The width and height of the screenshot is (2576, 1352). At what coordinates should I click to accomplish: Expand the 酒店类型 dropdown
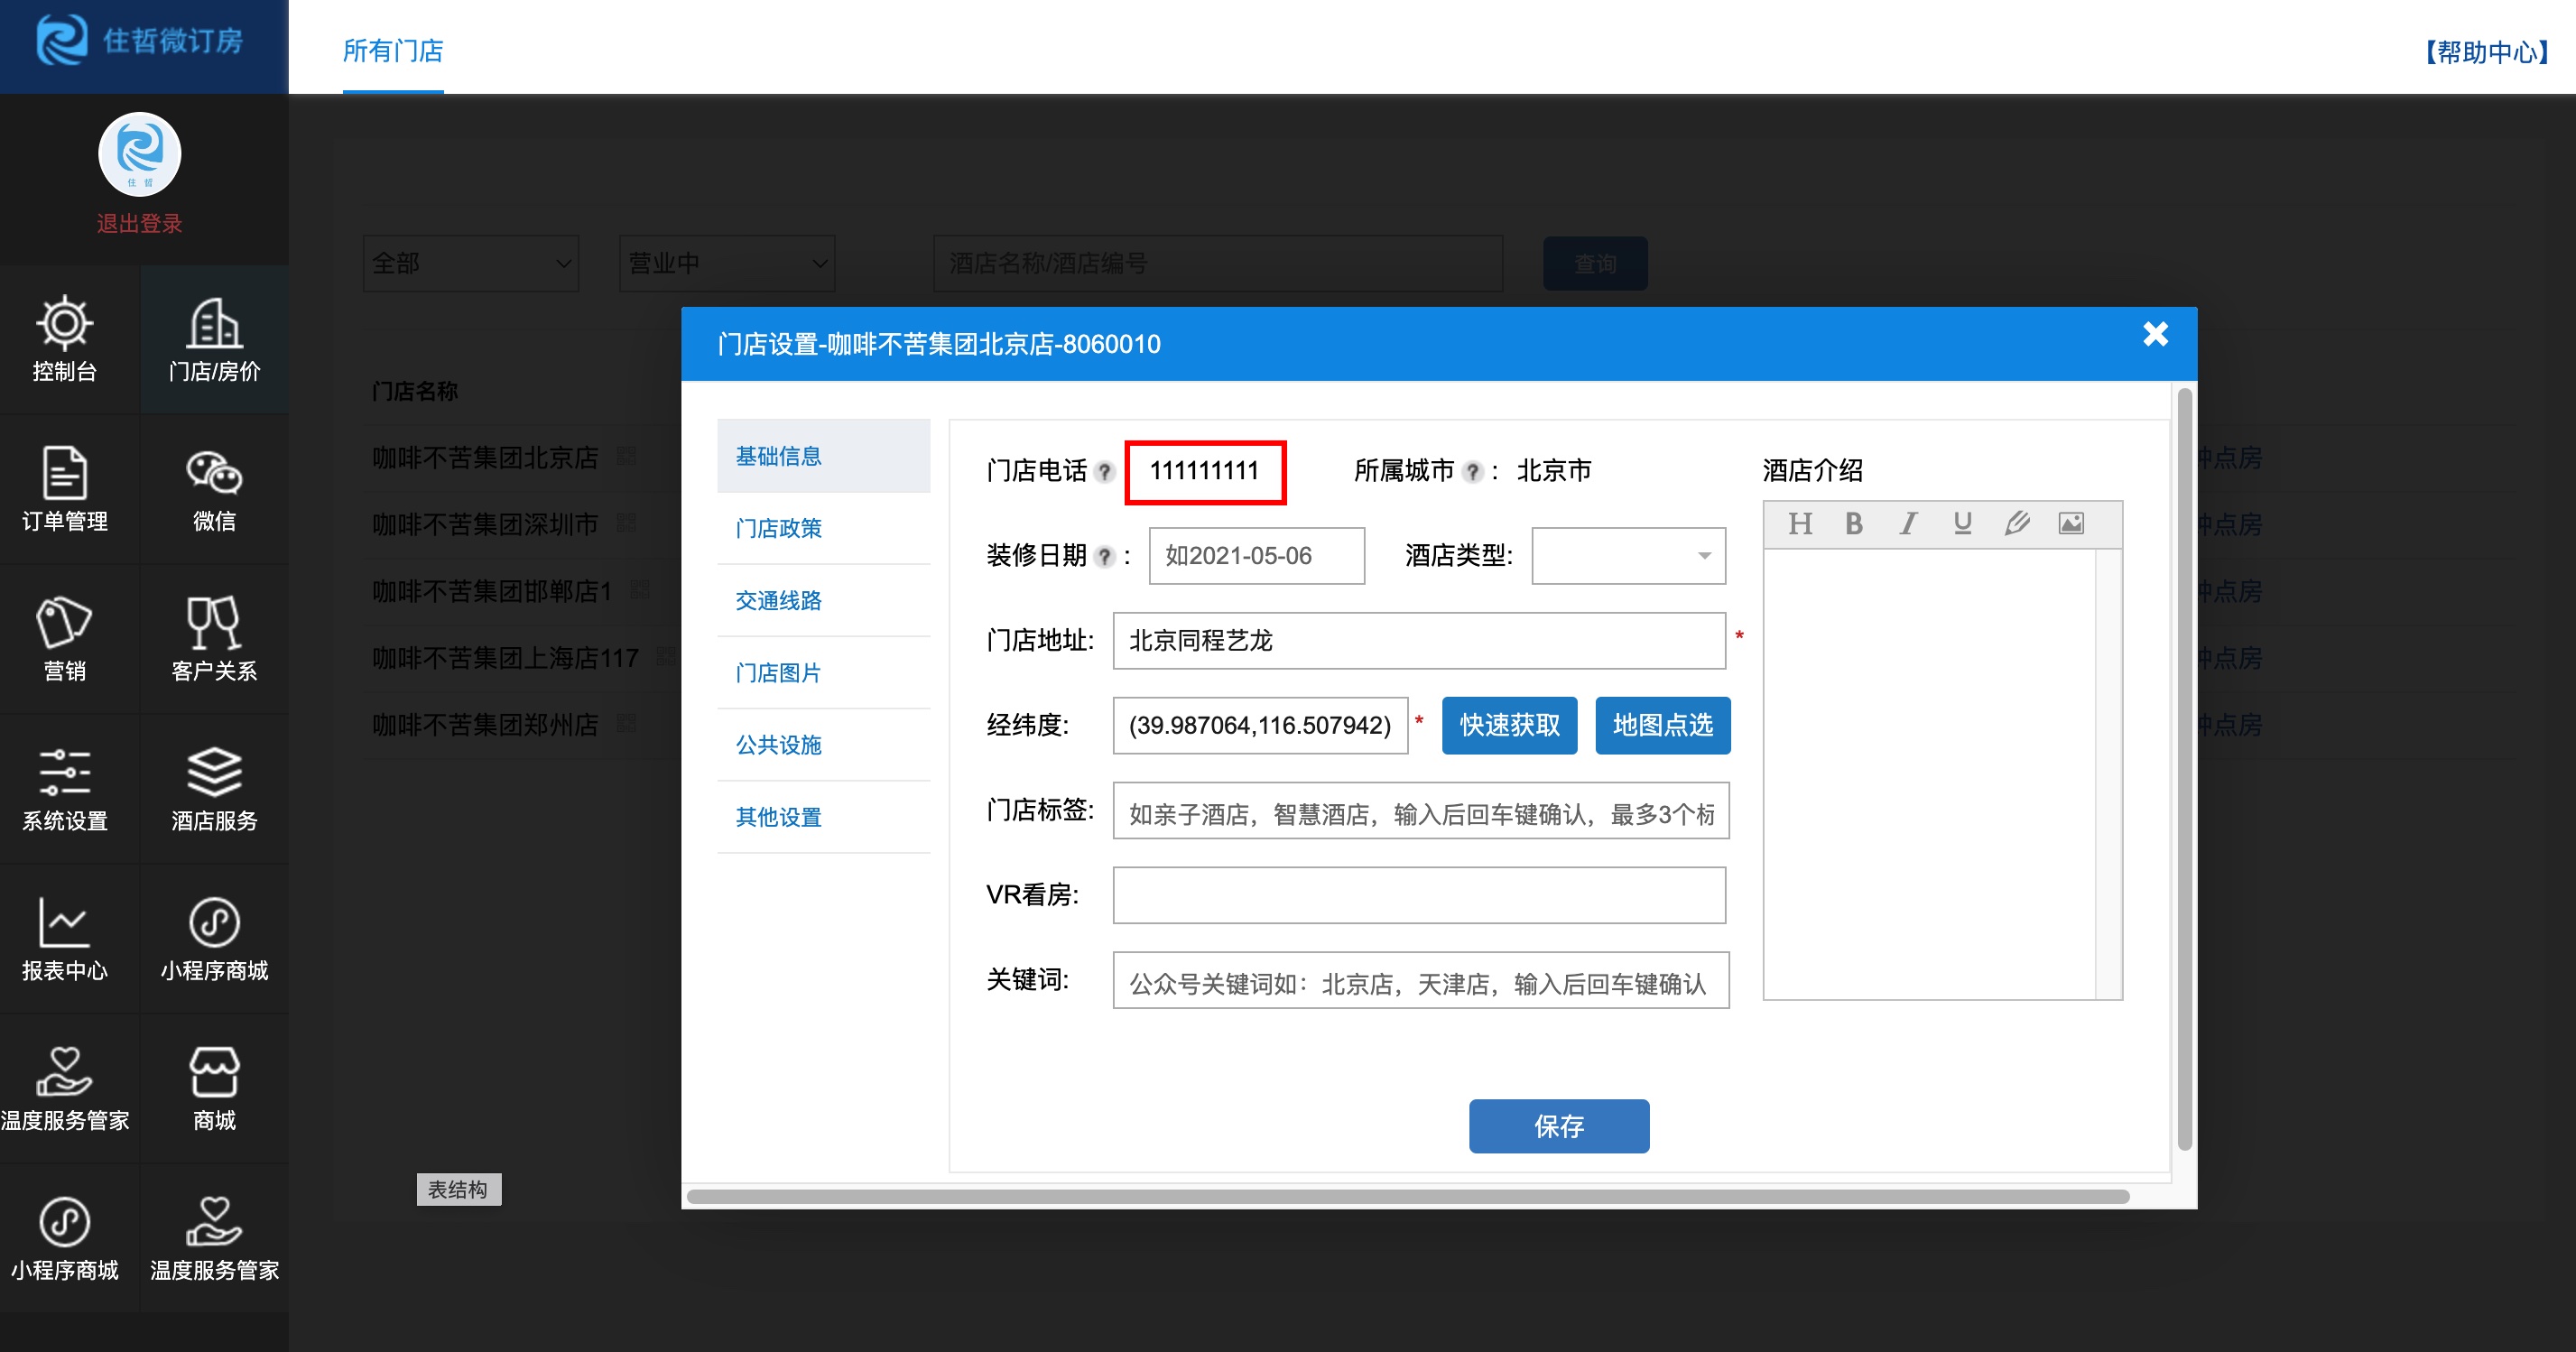pos(1628,556)
